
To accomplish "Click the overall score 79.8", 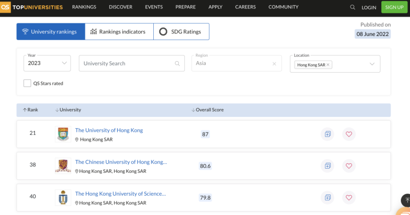I will coord(205,197).
